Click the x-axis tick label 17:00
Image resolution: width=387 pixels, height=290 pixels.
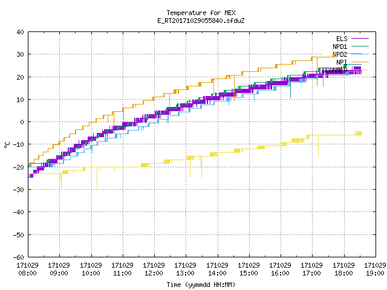tap(311, 273)
